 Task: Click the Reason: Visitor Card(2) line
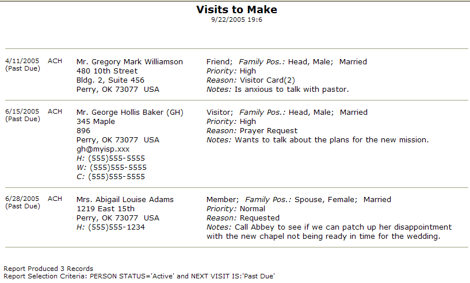(251, 80)
